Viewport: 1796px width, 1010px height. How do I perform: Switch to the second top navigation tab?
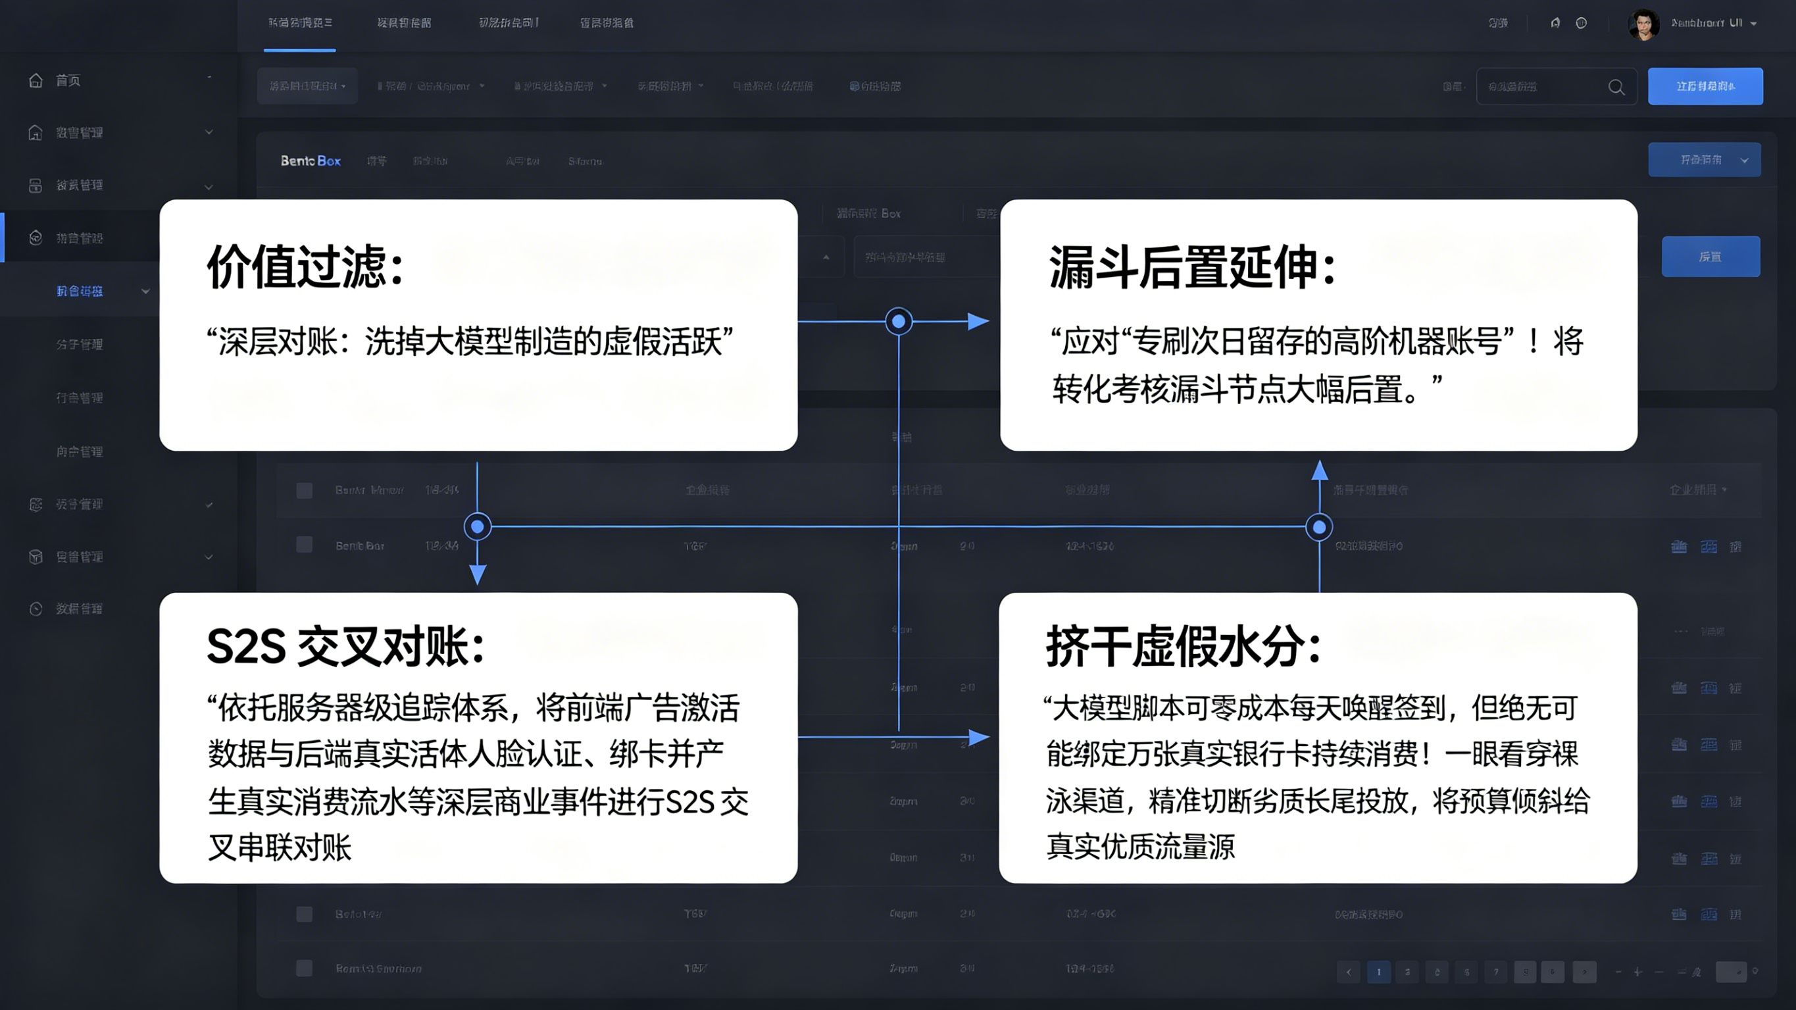405,22
